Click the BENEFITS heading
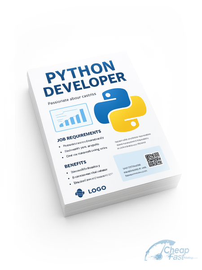202x270 pixels. click(x=75, y=164)
